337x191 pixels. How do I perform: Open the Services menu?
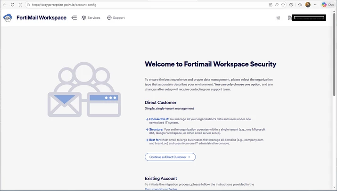coord(91,17)
